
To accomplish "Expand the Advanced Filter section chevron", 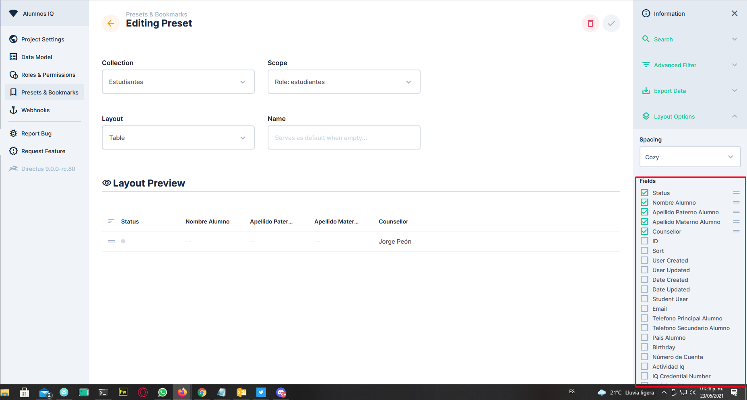I will pos(735,65).
